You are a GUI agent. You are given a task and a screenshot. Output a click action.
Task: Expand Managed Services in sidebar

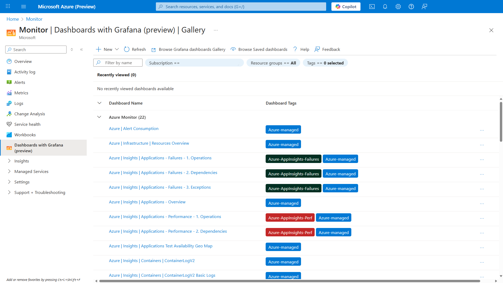coord(9,171)
